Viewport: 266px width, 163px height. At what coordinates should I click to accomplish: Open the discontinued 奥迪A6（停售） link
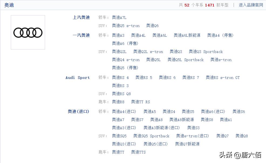(x=126, y=43)
